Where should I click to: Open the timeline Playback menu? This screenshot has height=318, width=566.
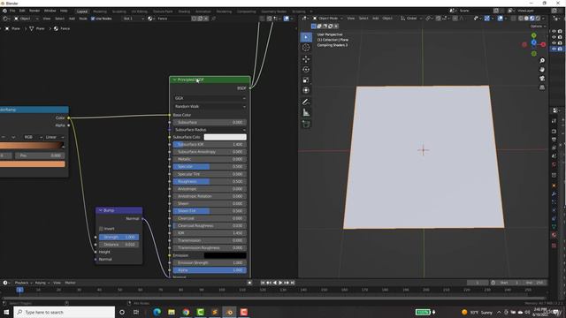pos(24,283)
